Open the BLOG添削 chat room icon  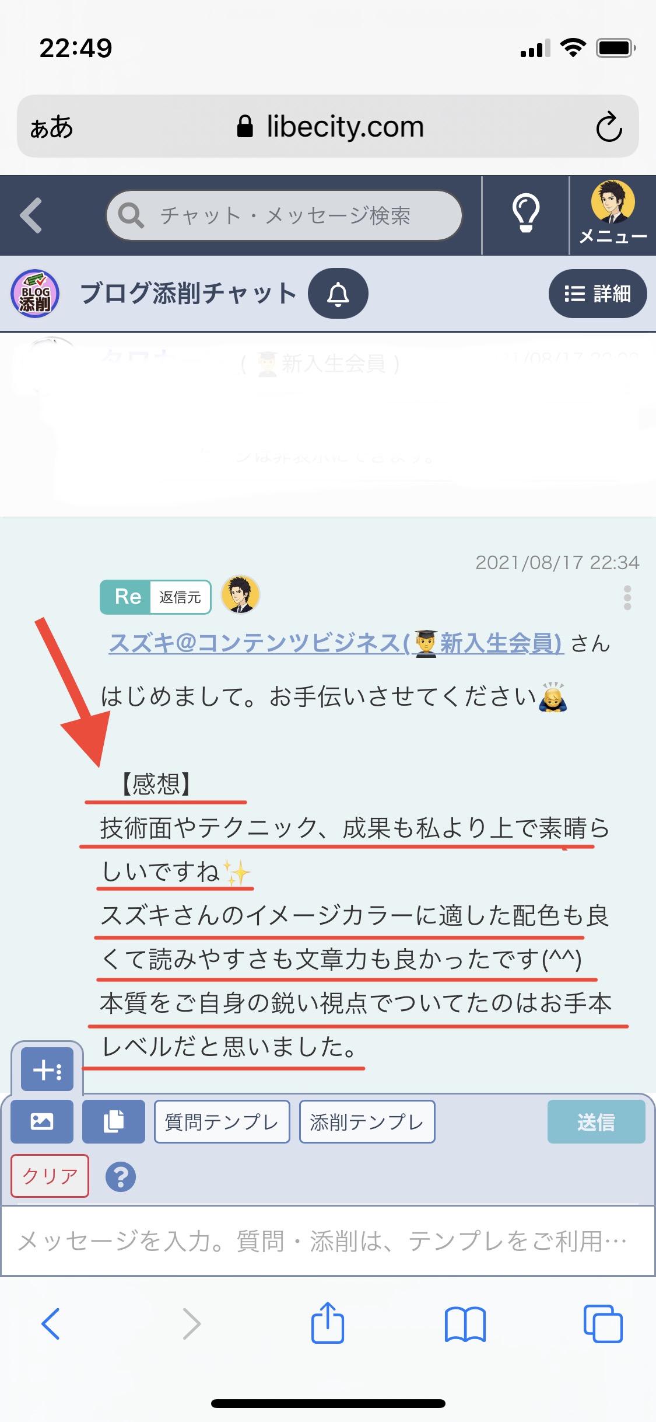(x=35, y=294)
